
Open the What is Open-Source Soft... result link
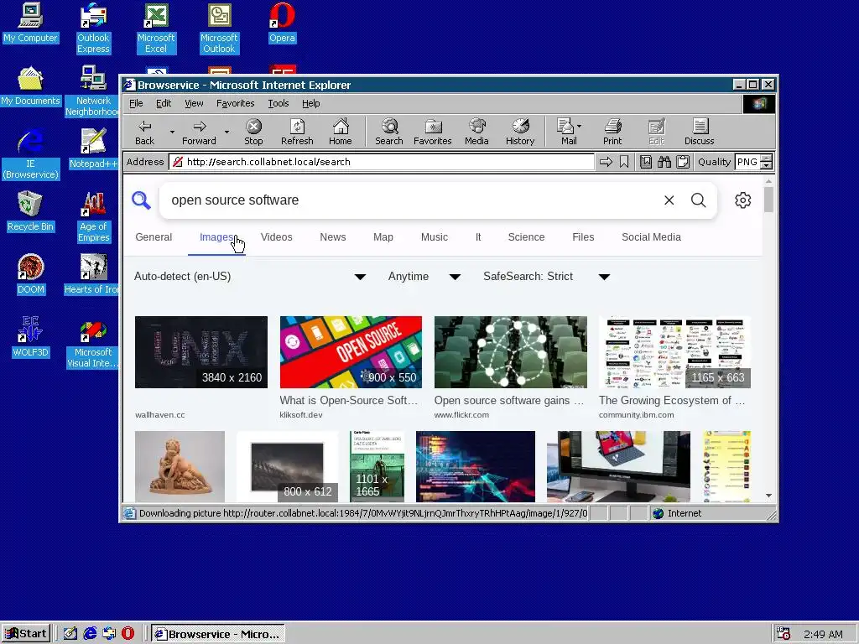point(349,400)
